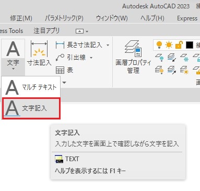Viewport: 200px width, 191px height.
Task: Open the 修正(M) menu
Action: (x=21, y=18)
